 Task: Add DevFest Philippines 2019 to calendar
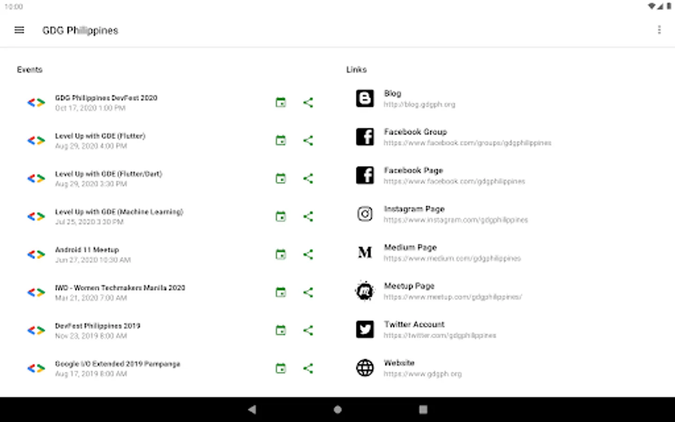tap(281, 330)
